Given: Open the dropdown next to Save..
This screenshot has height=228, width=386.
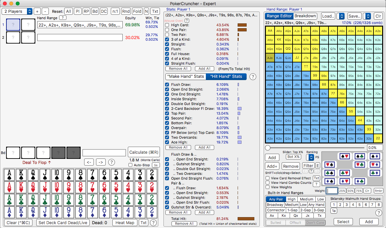Looking at the screenshot, I should [367, 16].
